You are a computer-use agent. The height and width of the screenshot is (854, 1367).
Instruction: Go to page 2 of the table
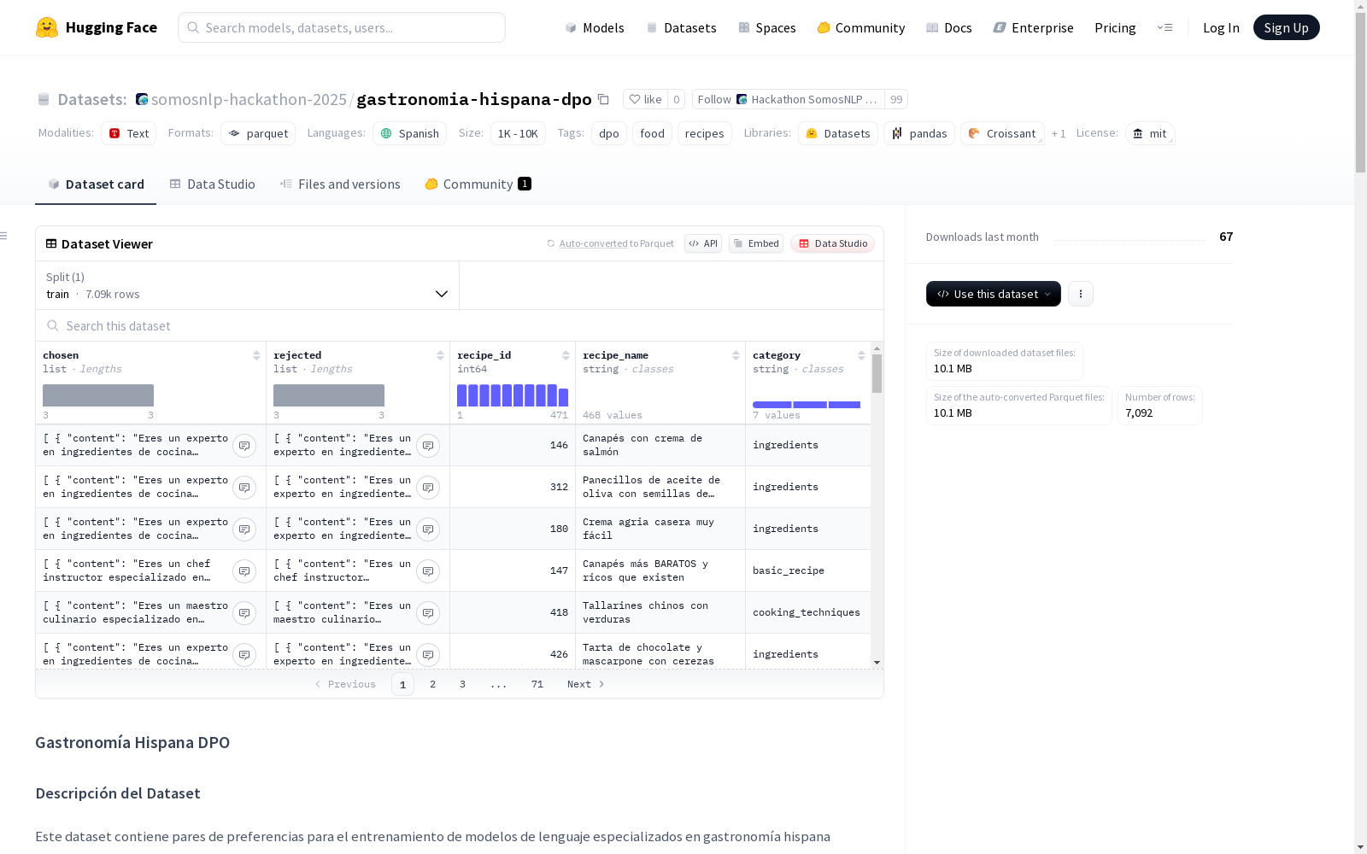(433, 684)
